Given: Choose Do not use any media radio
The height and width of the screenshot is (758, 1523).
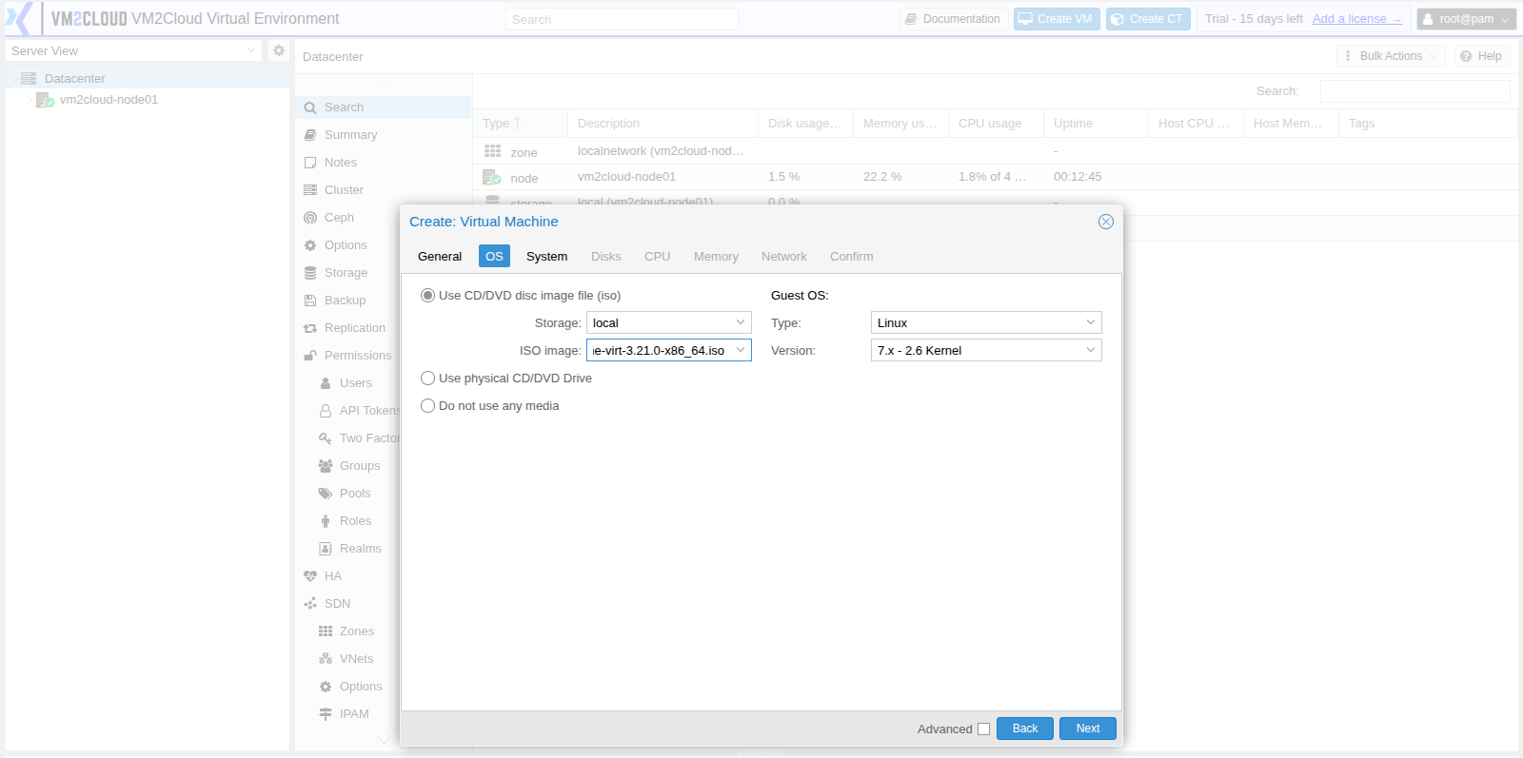Looking at the screenshot, I should tap(428, 406).
